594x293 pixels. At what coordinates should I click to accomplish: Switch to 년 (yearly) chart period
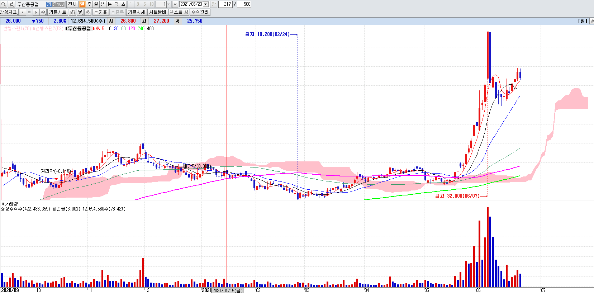click(103, 4)
